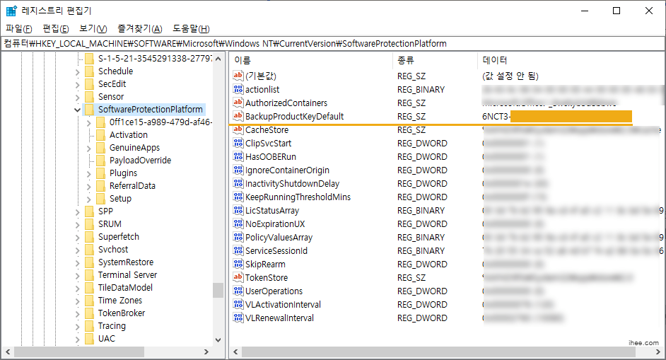Click the VLRenewalInterval DWORD icon
Viewport: 666px width, 360px height.
click(238, 318)
